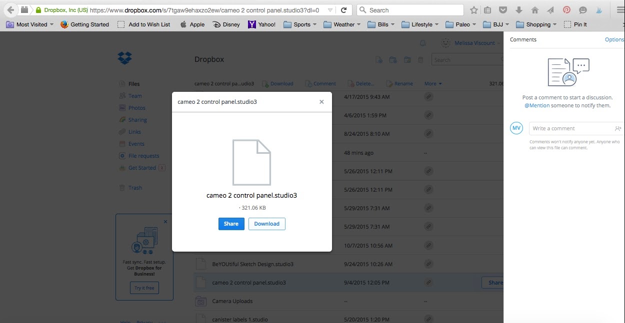Click Comment in file action toolbar
625x323 pixels.
(320, 83)
